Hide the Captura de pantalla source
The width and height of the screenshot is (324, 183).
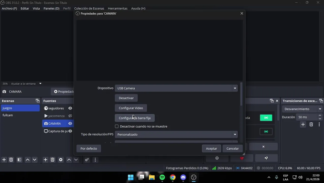point(70,131)
